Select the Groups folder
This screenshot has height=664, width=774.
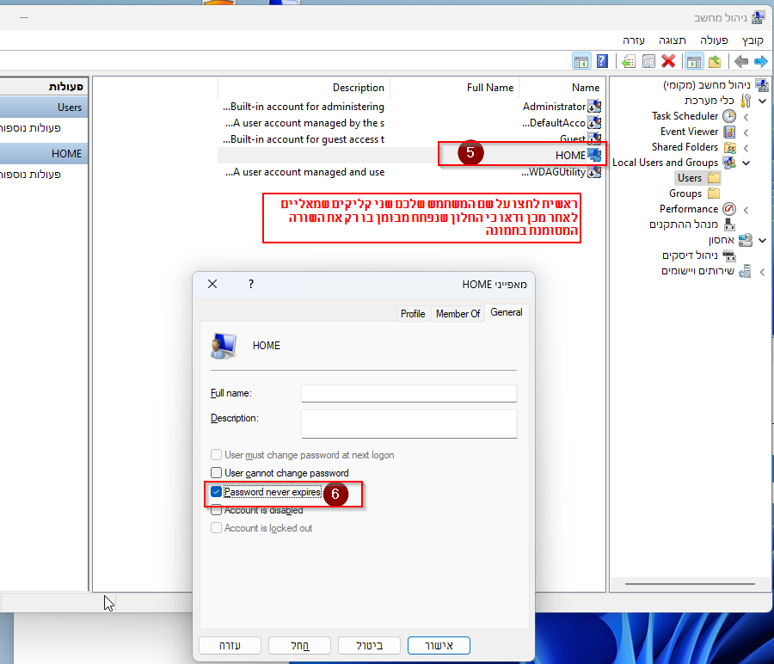[x=685, y=194]
